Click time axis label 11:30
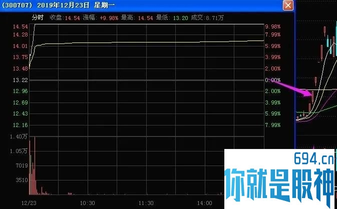This screenshot has width=337, height=209. pos(146,203)
